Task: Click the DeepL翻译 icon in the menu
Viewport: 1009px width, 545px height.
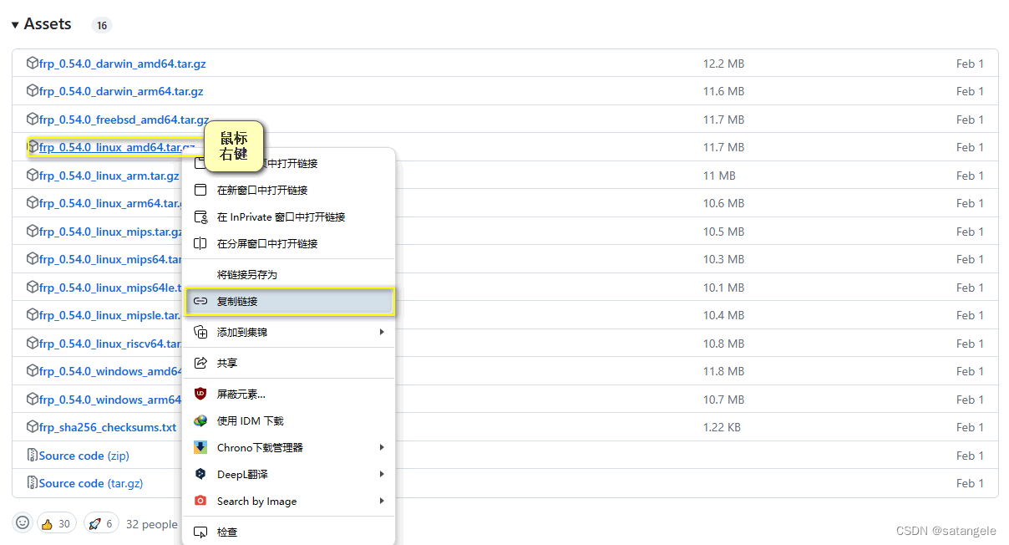Action: pos(200,474)
